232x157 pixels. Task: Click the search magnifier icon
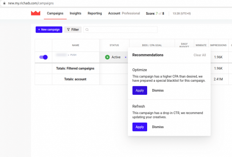[87, 30]
